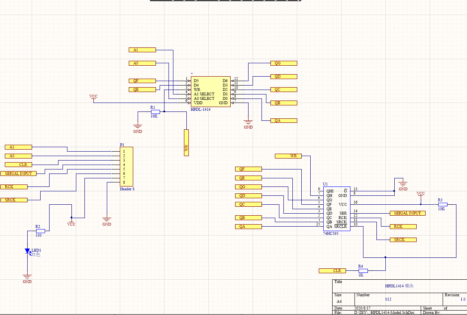
Task: Select the U1 74HC595 shift register body
Action: 337,208
